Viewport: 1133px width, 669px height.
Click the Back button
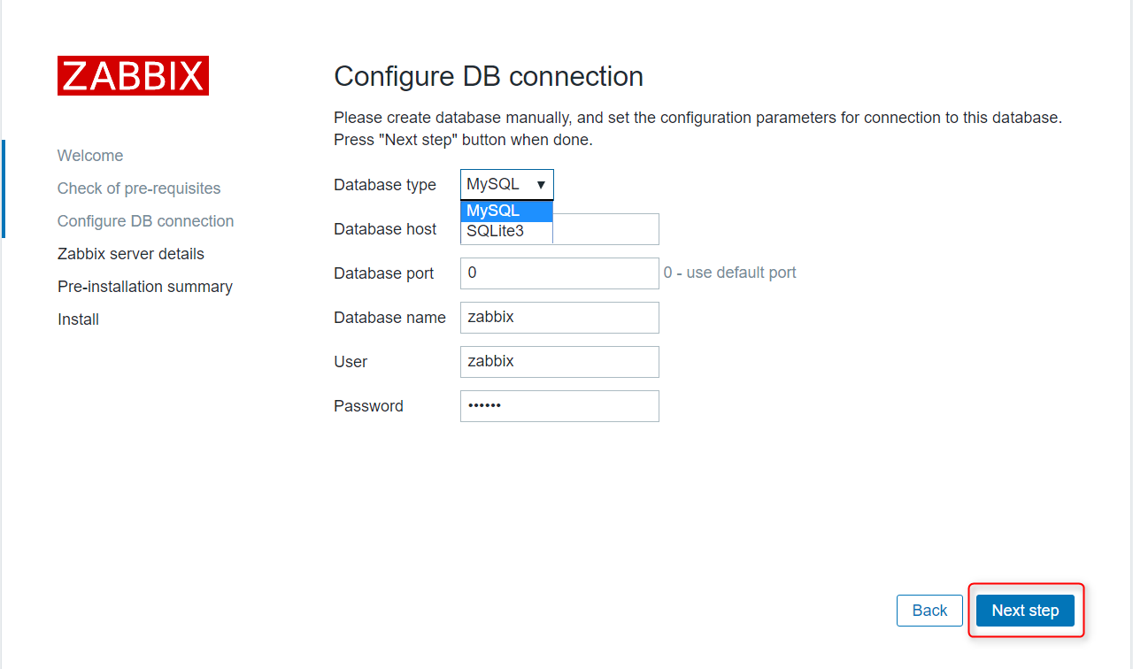(929, 611)
